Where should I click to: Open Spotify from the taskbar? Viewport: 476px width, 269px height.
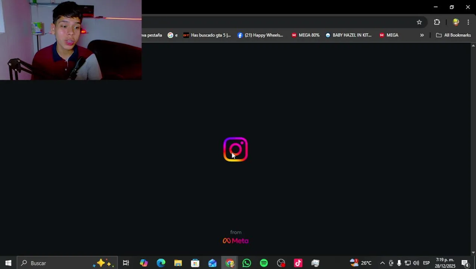264,263
